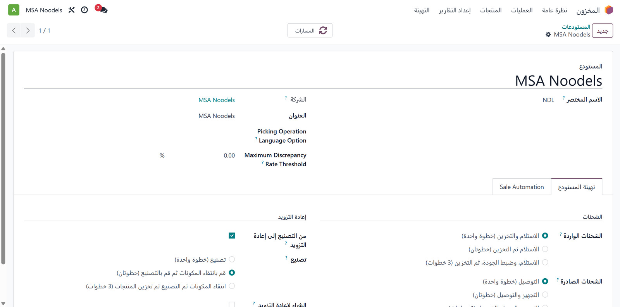Image resolution: width=620 pixels, height=307 pixels.
Task: Click the scrollbar up arrow
Action: pyautogui.click(x=3, y=49)
